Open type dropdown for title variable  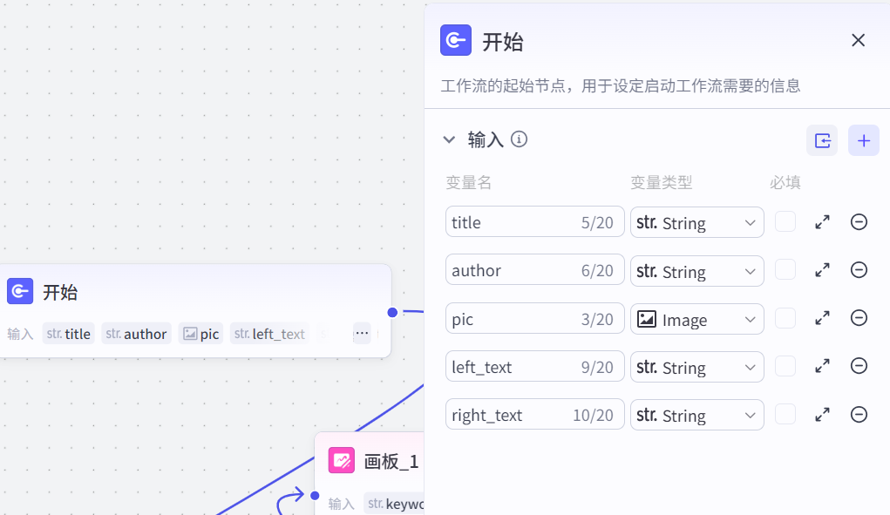pos(697,222)
